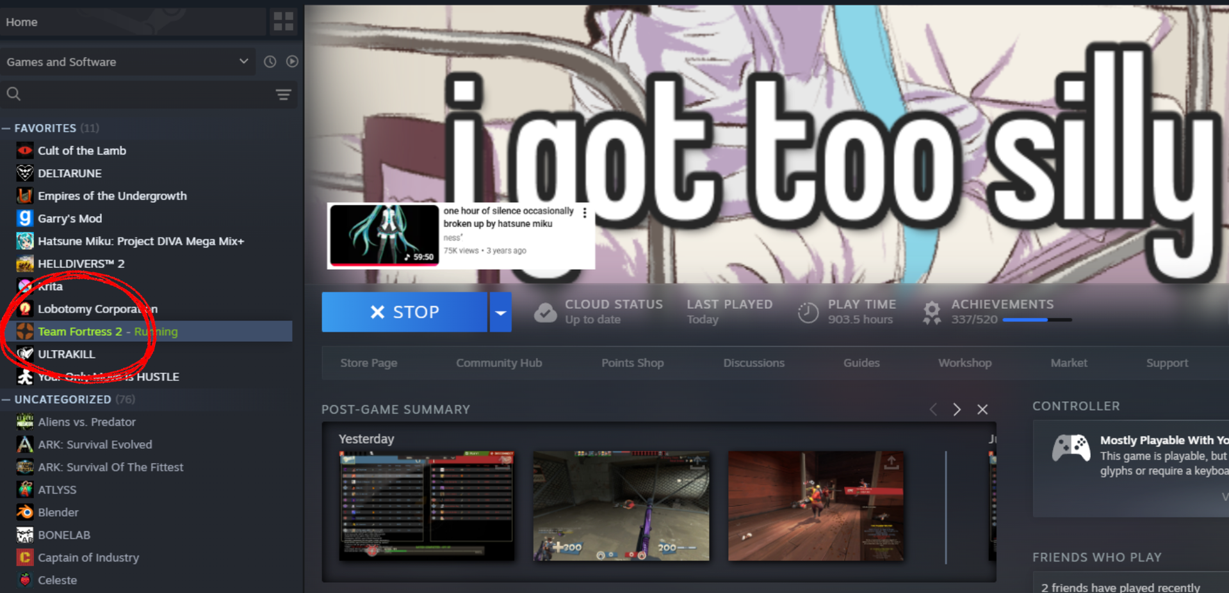Select Aliens vs. Predator icon
The width and height of the screenshot is (1229, 593).
point(25,422)
